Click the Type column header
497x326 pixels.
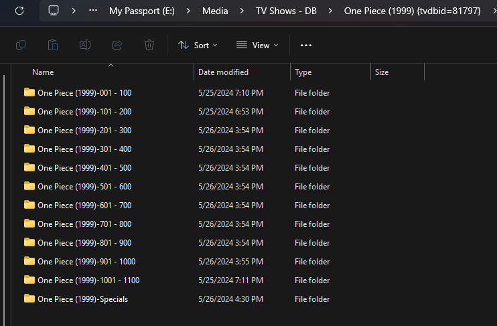pyautogui.click(x=303, y=72)
